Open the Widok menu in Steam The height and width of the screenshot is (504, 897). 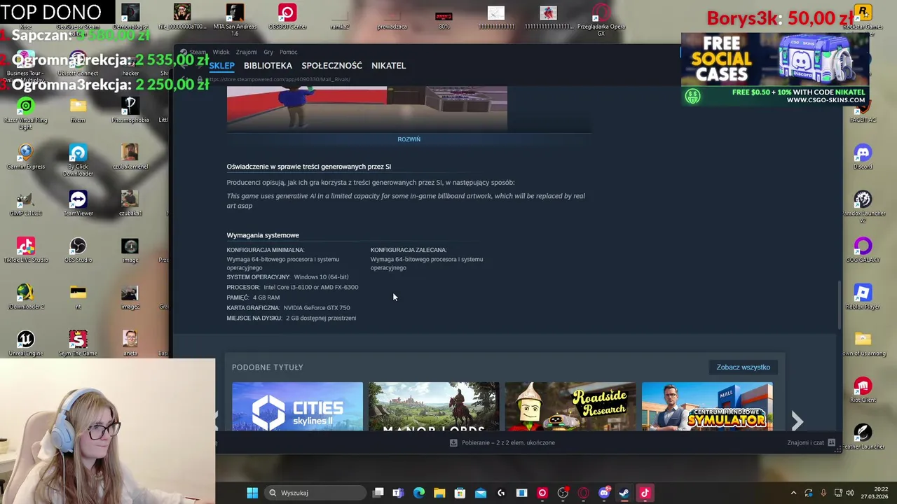tap(221, 52)
